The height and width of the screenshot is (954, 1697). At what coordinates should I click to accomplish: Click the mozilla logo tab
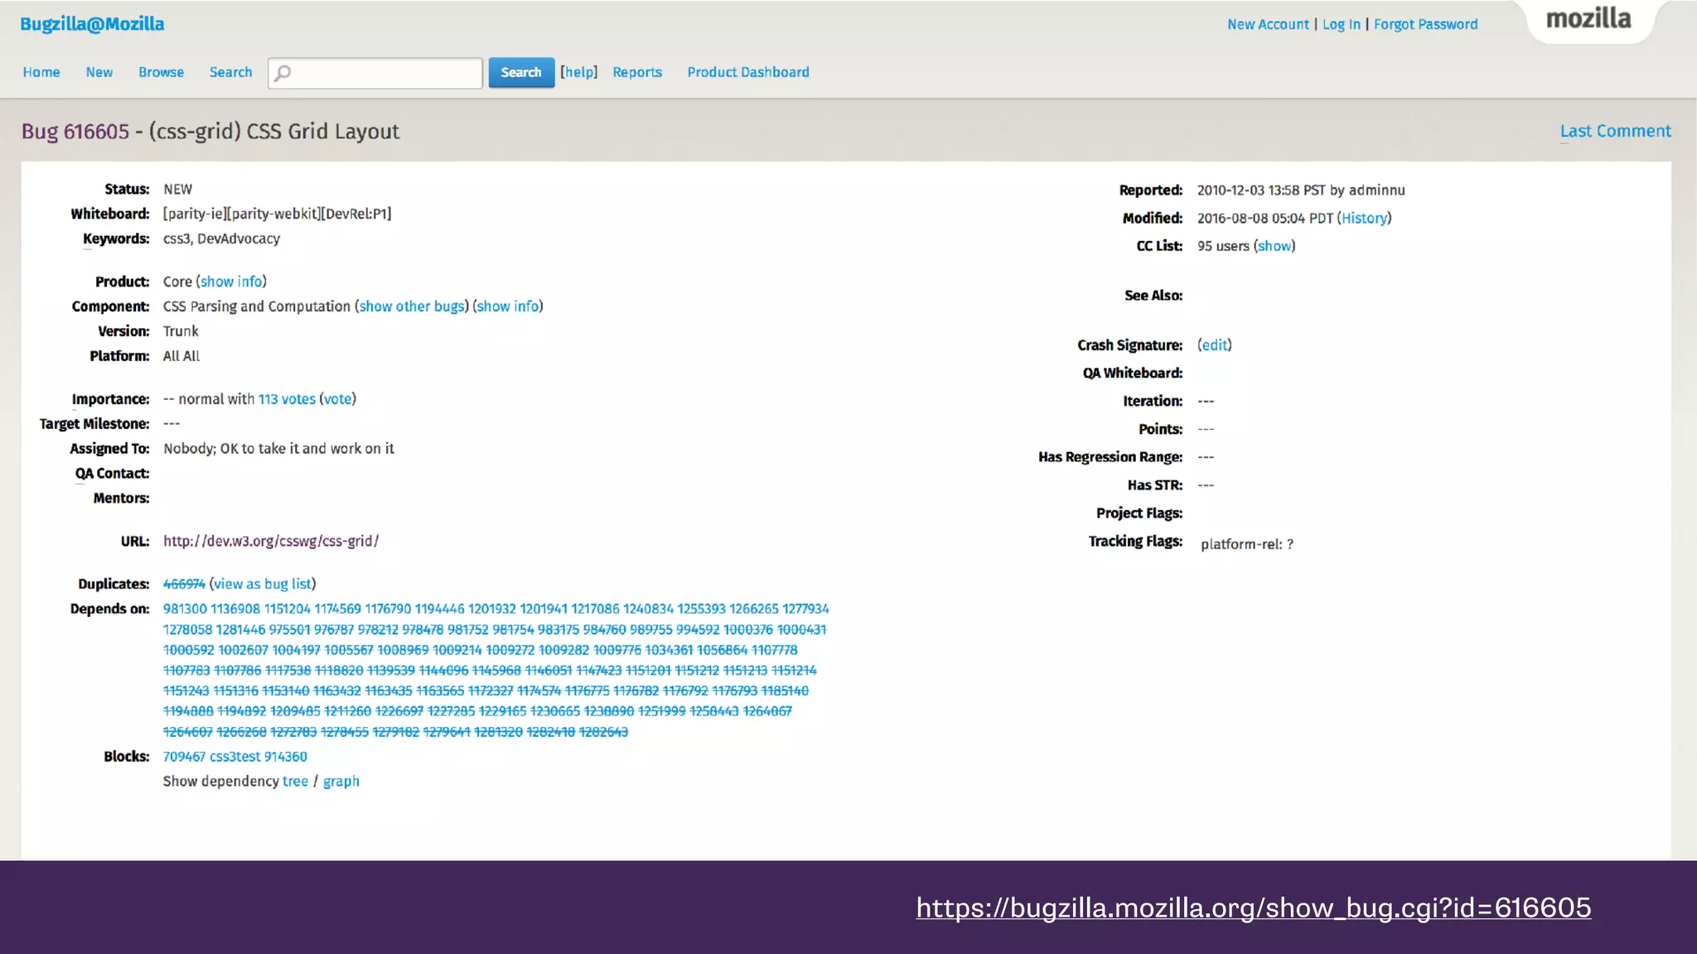pos(1588,20)
